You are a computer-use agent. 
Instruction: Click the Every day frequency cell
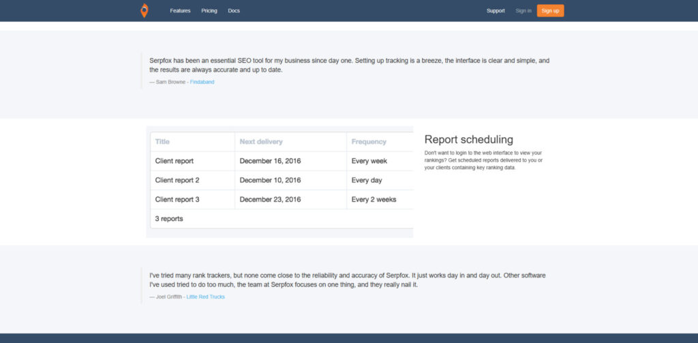pos(367,180)
